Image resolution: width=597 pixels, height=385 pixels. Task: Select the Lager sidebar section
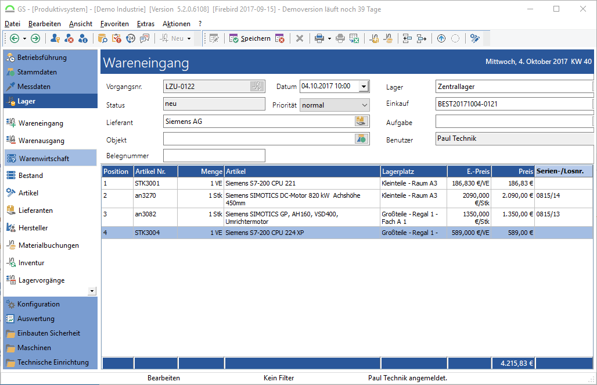51,101
